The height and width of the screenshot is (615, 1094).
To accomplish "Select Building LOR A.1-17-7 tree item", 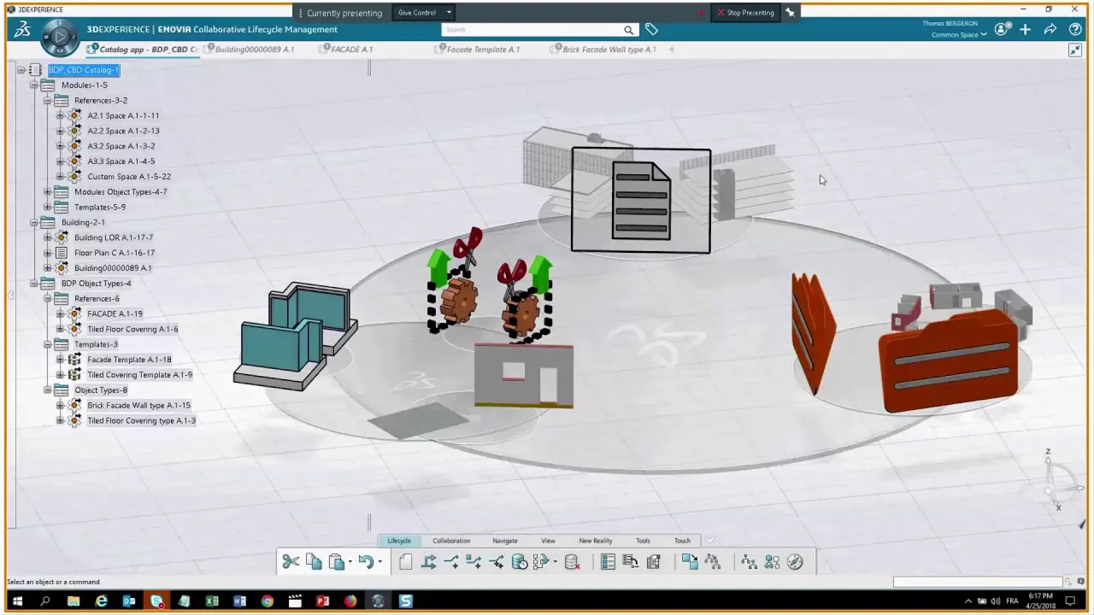I will (x=114, y=237).
